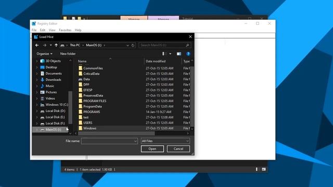Select Windows 10 (C:) drive
Viewport: 333px width, 187px height.
(x=57, y=105)
